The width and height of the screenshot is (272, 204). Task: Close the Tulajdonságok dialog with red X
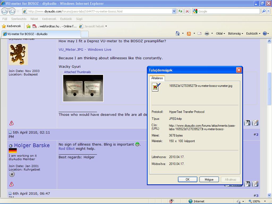click(x=239, y=70)
